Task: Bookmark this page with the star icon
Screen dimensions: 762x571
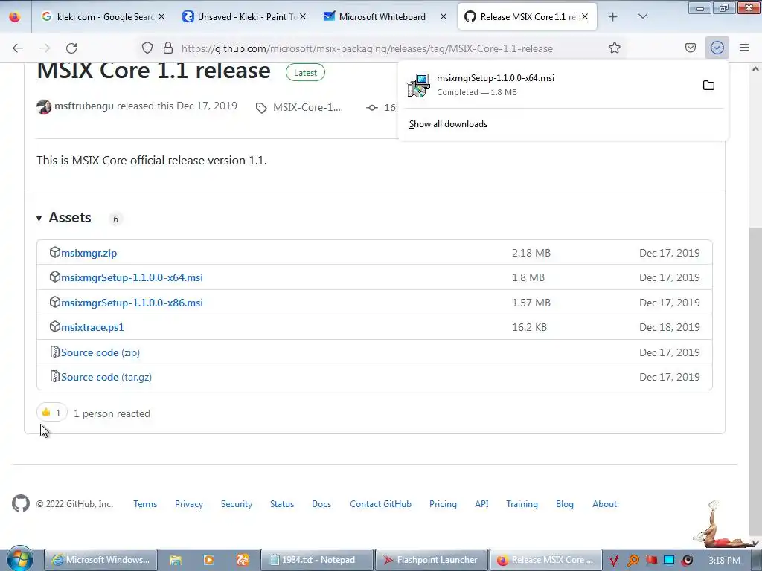Action: (x=614, y=48)
